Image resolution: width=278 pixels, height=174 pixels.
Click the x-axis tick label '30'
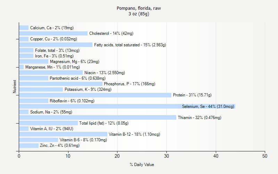166,156
